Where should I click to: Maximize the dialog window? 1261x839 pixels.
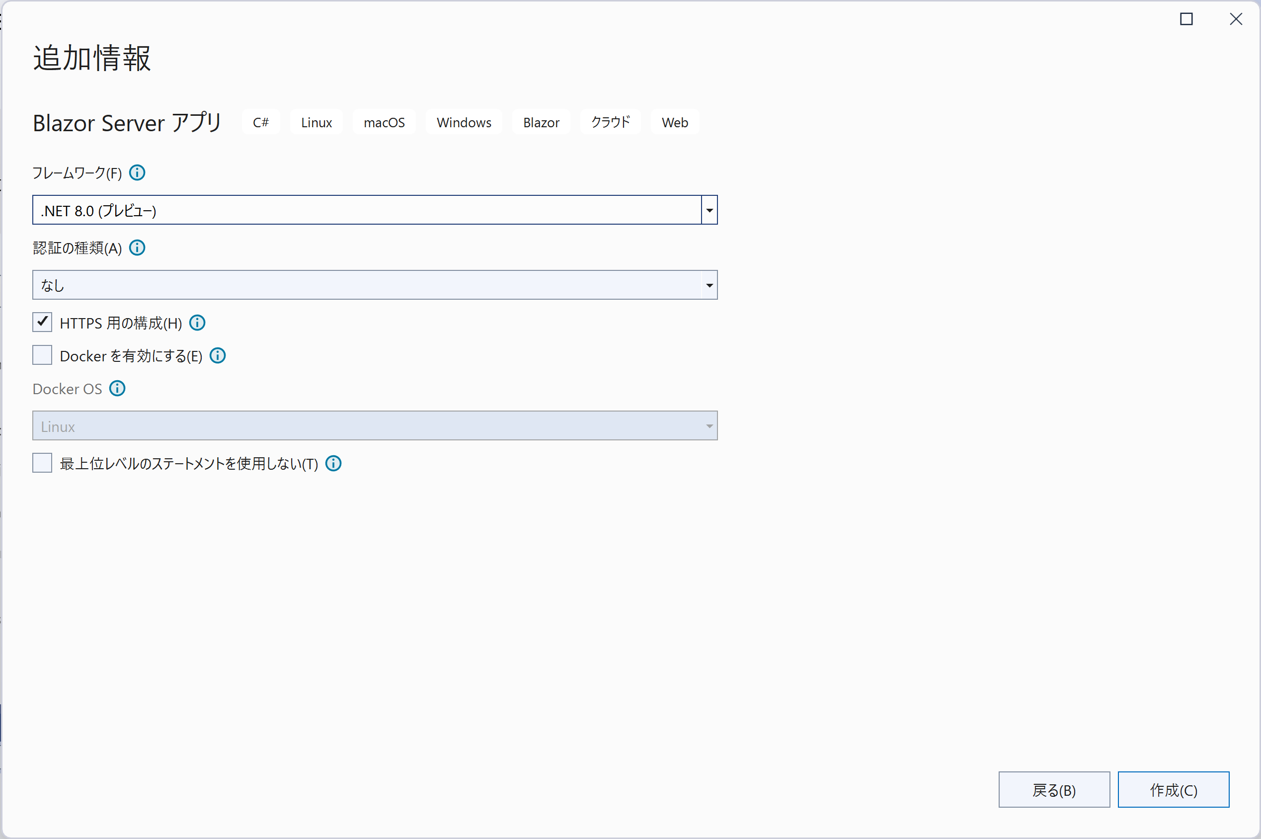[1186, 19]
